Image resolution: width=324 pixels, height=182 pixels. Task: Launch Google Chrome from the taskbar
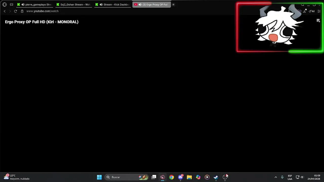point(172,177)
